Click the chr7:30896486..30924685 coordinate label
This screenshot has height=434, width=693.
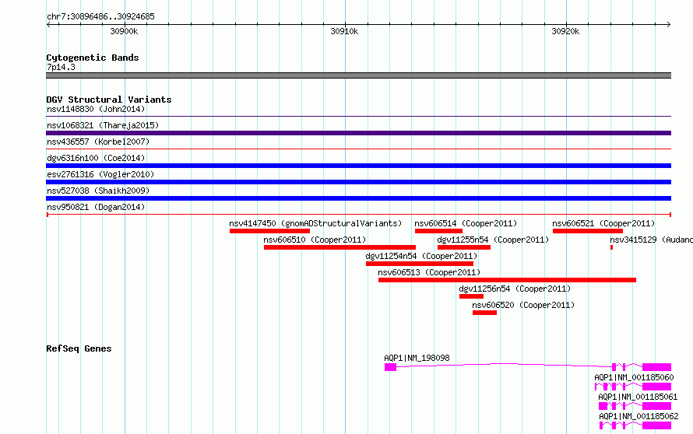click(100, 16)
